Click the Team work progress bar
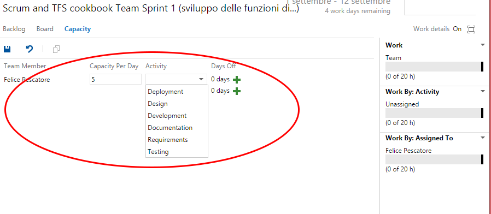 point(434,67)
